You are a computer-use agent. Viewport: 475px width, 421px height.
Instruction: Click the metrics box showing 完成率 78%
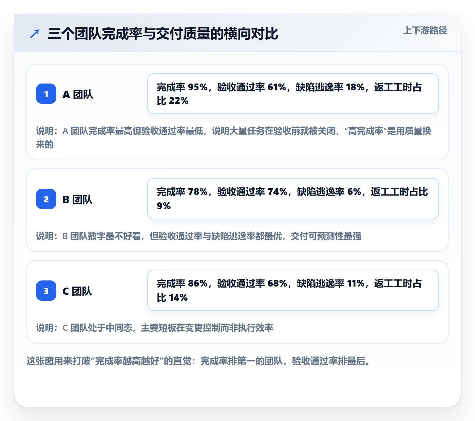pyautogui.click(x=293, y=199)
